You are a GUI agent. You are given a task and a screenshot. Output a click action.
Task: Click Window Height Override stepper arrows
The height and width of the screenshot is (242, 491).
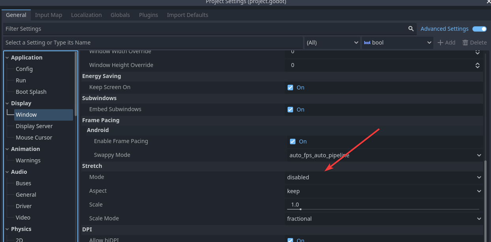tap(477, 65)
